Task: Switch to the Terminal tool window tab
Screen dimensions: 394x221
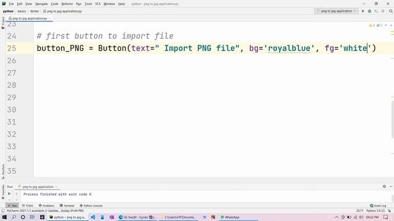Action: point(67,206)
